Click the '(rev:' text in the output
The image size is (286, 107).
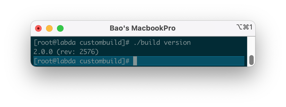(x=66, y=52)
